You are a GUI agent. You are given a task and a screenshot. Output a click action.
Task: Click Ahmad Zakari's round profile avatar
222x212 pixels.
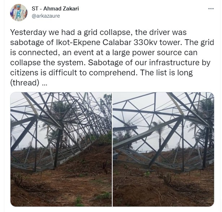[19, 13]
